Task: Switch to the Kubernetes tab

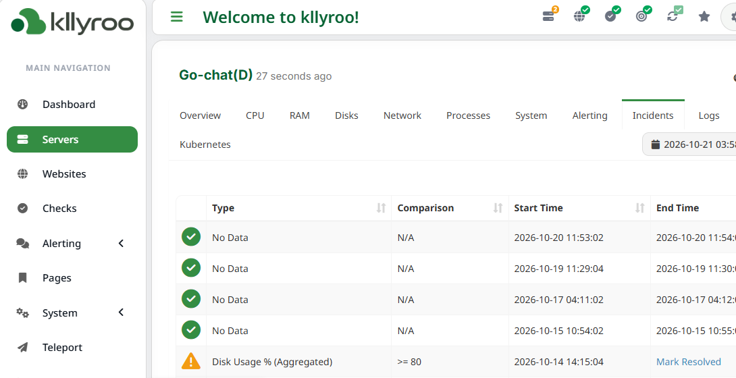Action: point(205,144)
